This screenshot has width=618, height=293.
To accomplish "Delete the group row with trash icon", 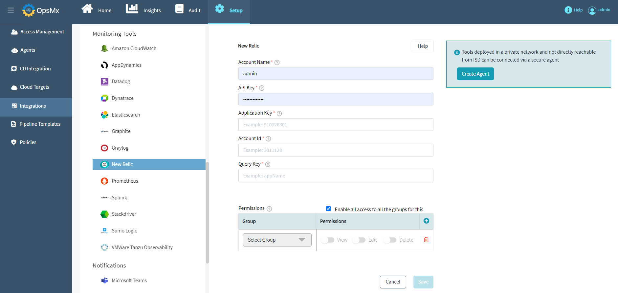I will [426, 240].
